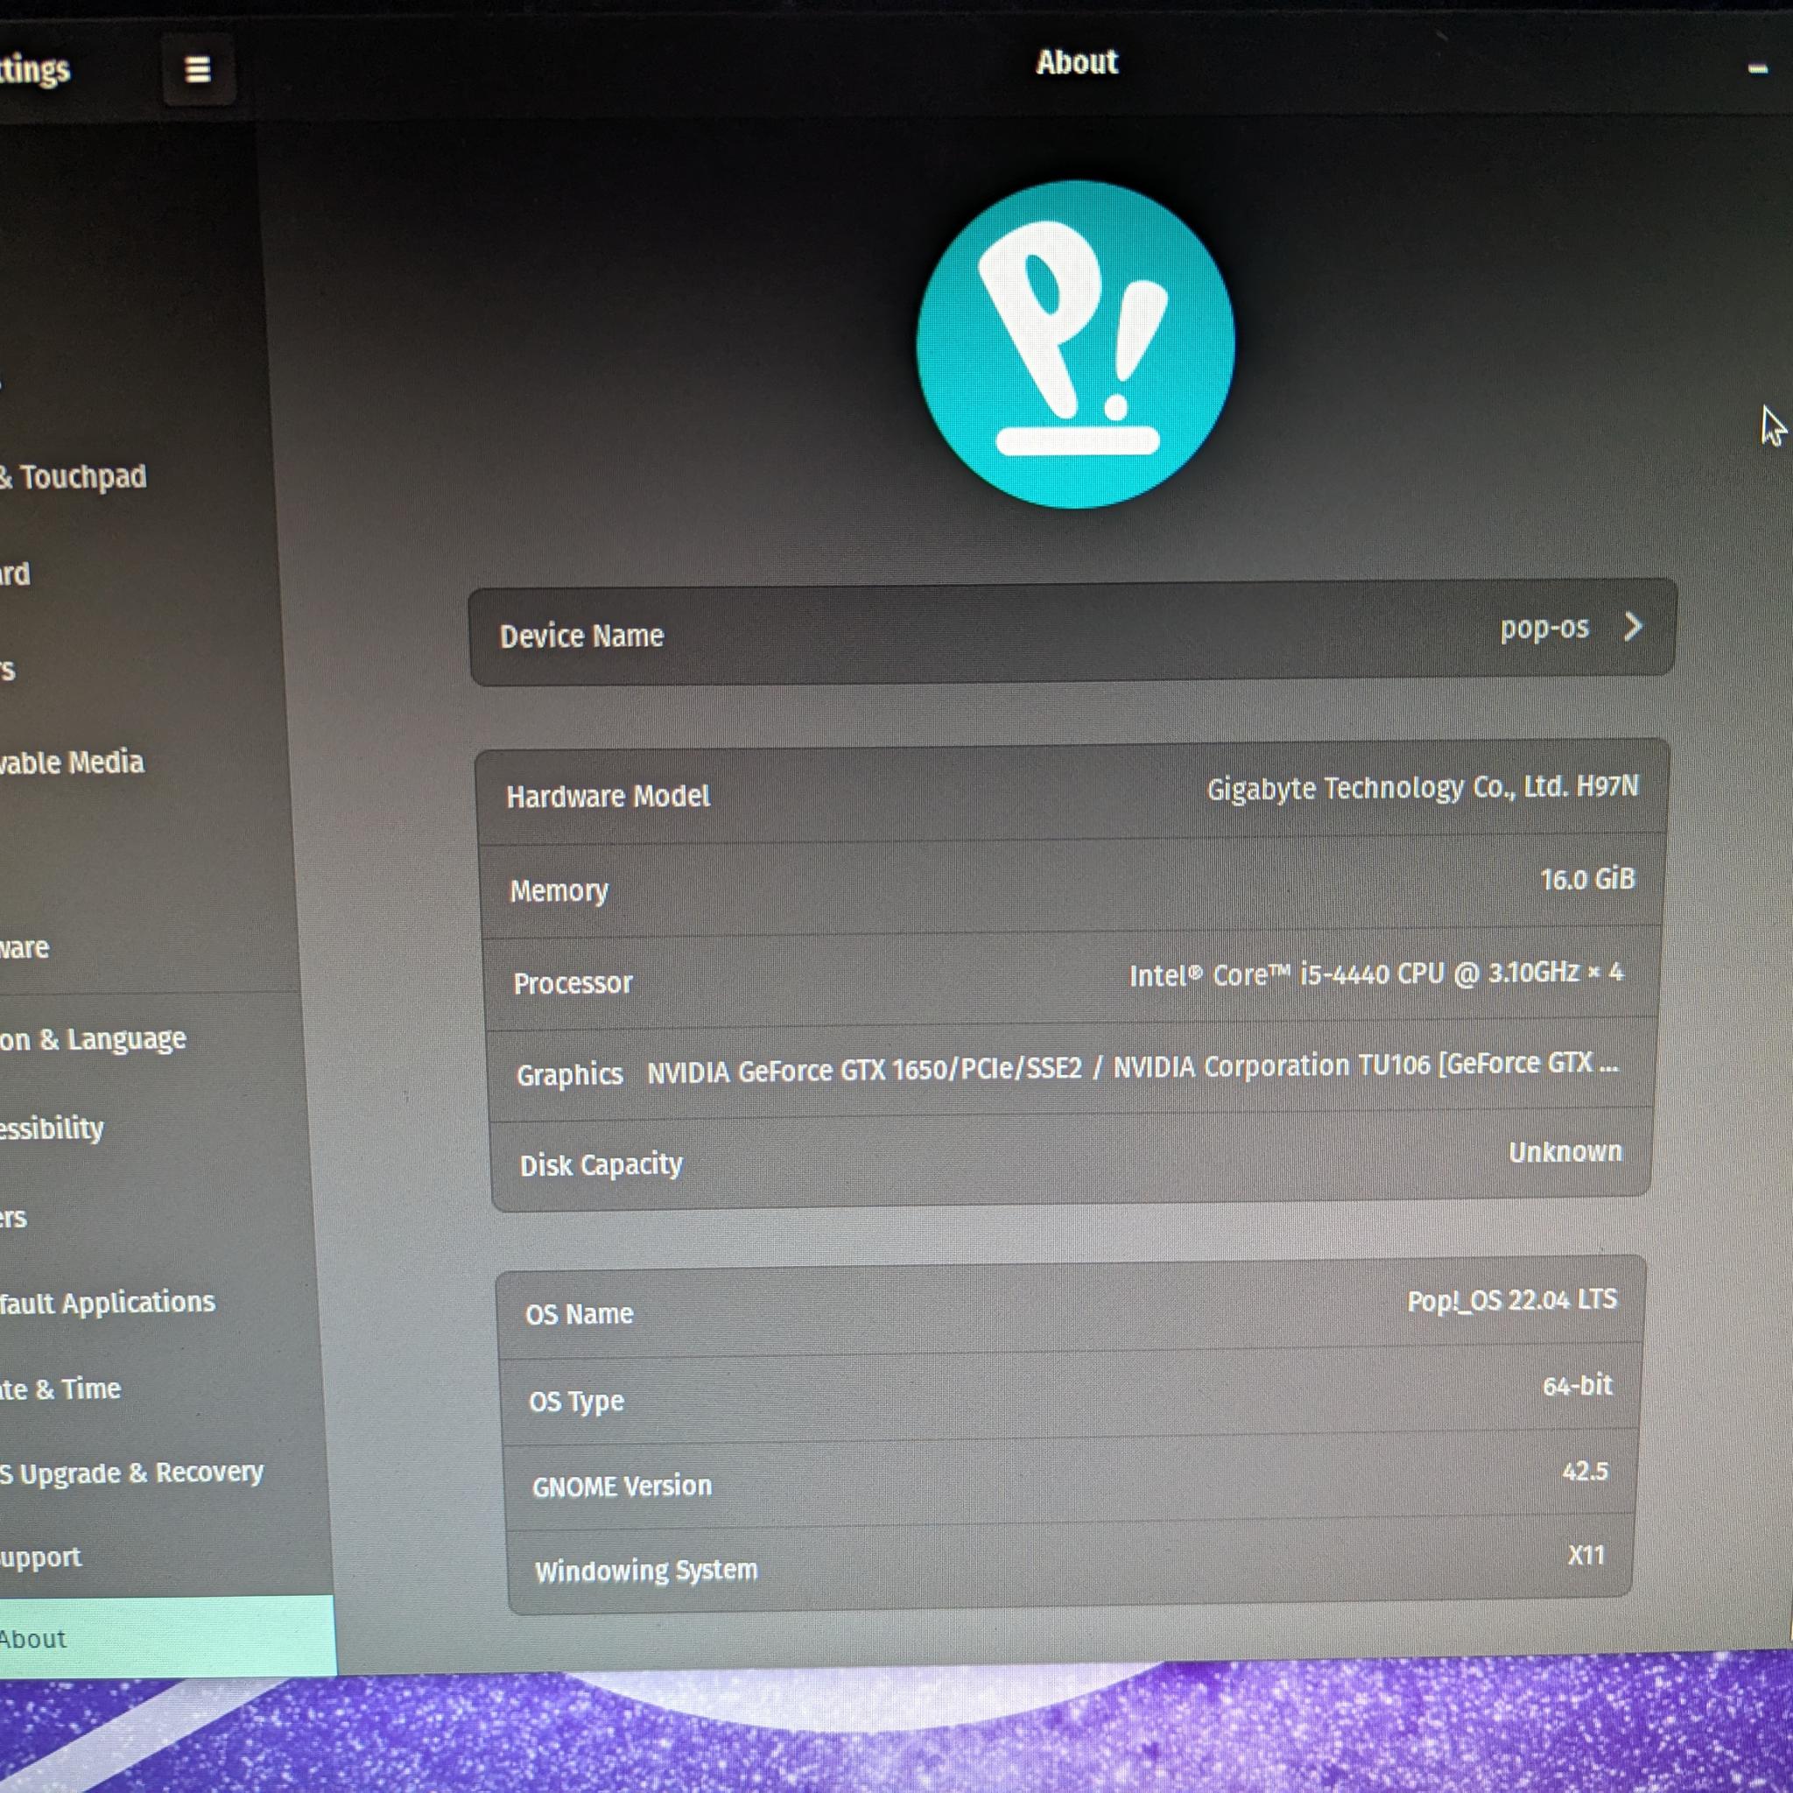
Task: Minimize the Settings window
Action: pyautogui.click(x=1757, y=68)
